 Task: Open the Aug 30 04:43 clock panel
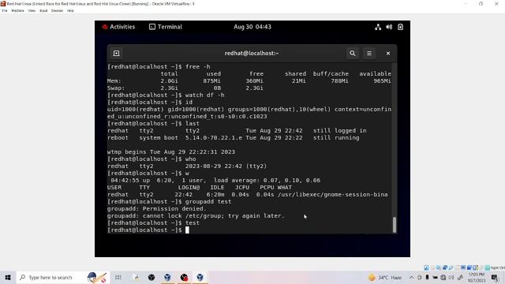point(252,27)
